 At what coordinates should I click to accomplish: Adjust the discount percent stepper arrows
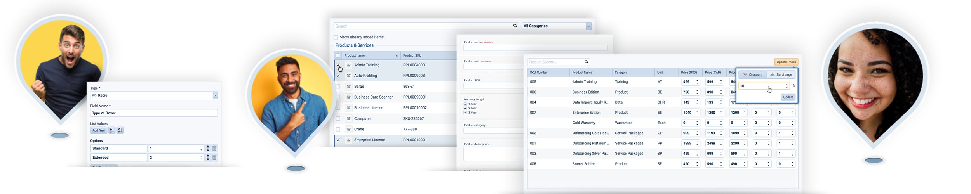pos(787,86)
